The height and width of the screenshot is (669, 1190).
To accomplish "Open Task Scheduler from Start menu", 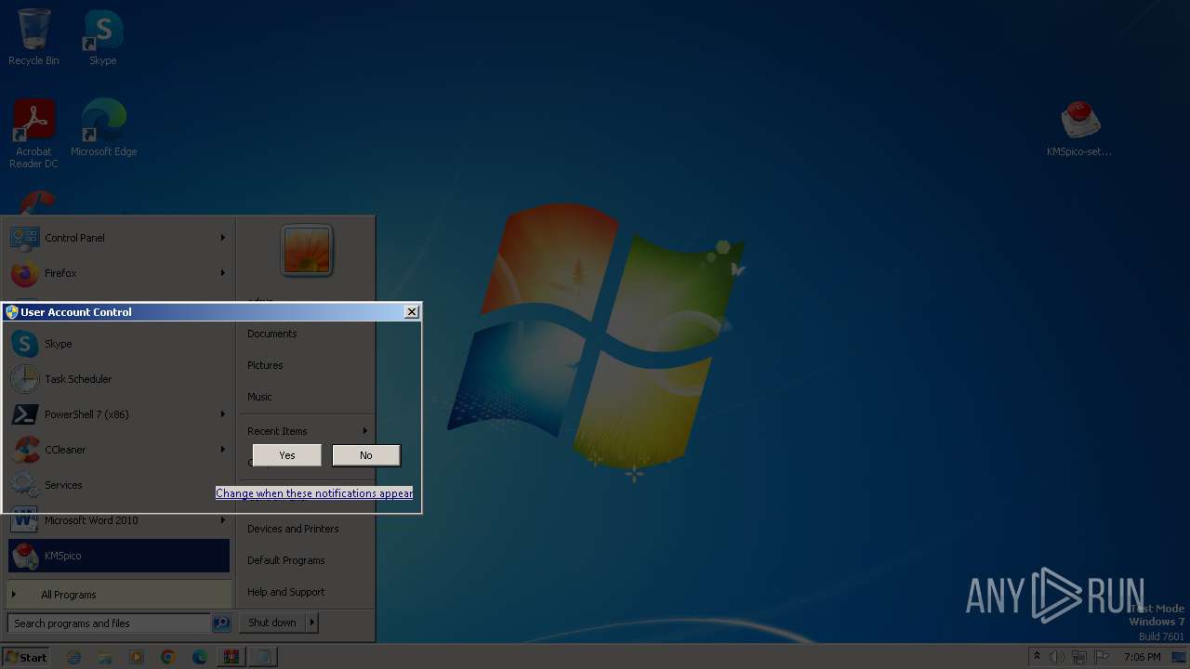I will tap(118, 379).
